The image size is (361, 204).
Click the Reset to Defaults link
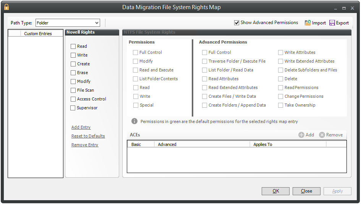coord(88,136)
